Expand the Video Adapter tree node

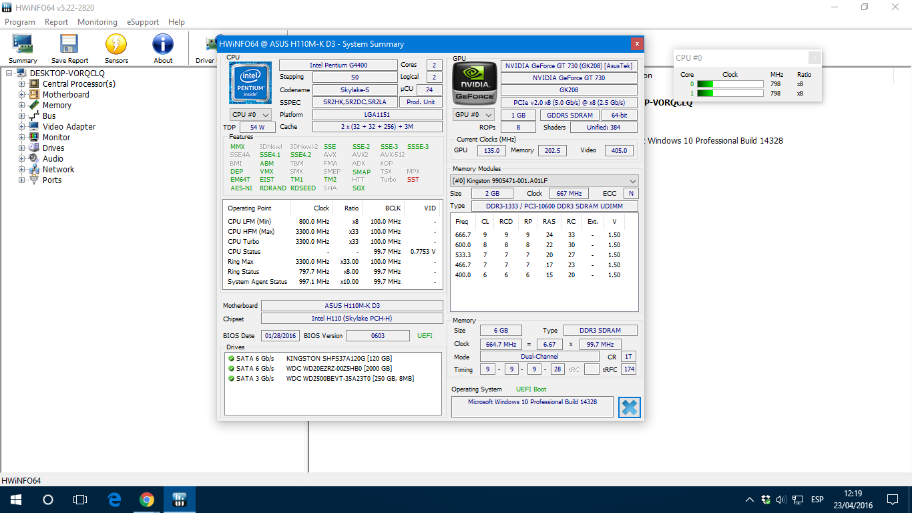pos(22,127)
